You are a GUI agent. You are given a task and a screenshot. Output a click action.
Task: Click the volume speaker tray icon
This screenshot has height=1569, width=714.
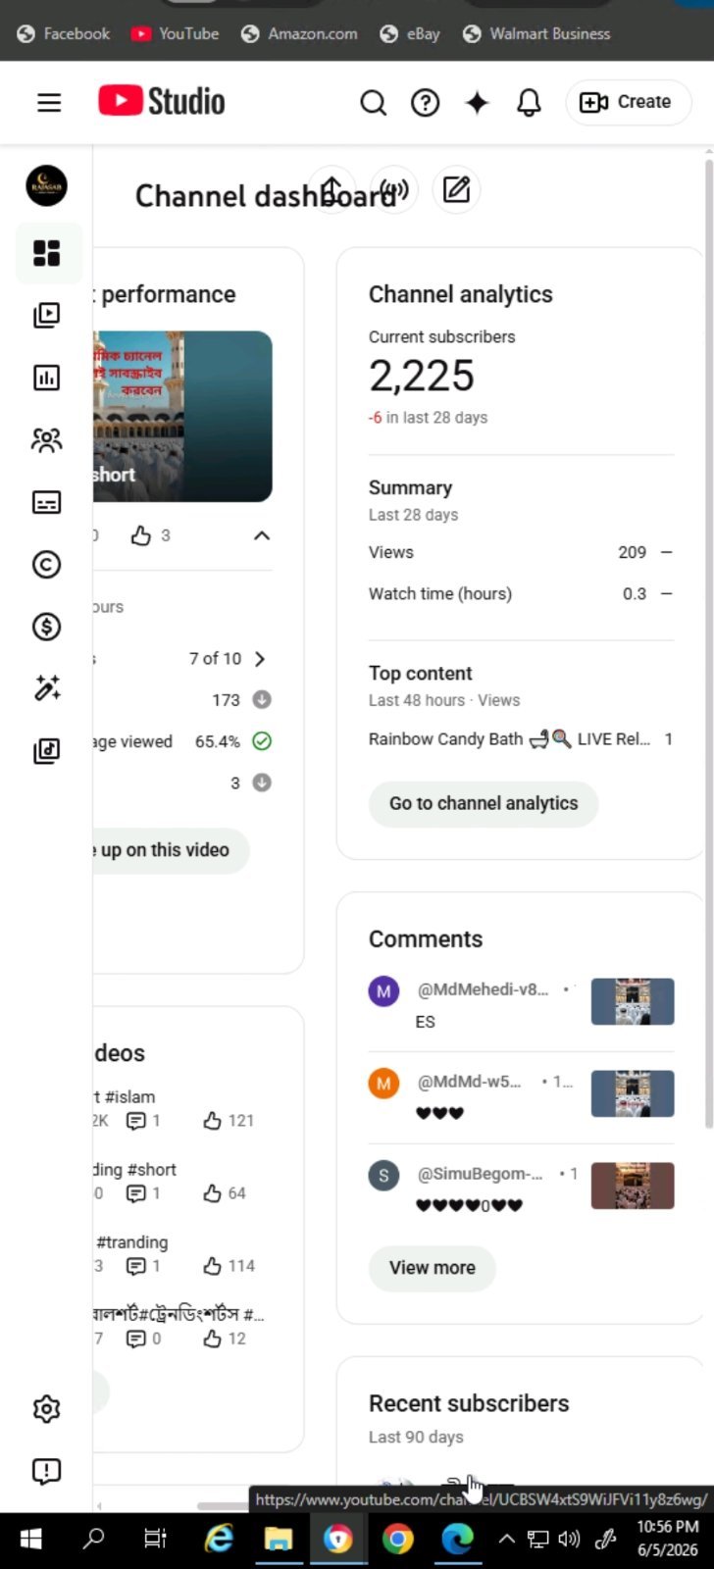[569, 1540]
